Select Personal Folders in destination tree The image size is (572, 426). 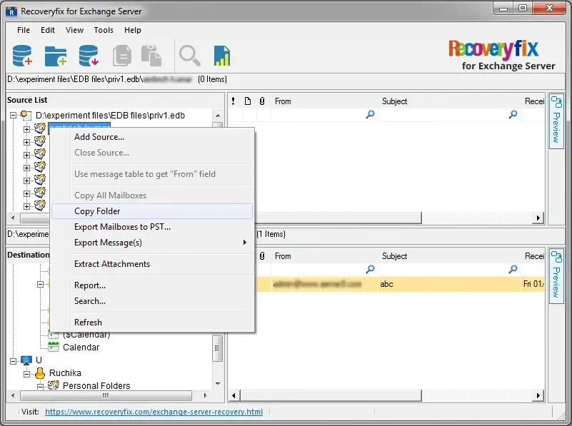pyautogui.click(x=96, y=385)
